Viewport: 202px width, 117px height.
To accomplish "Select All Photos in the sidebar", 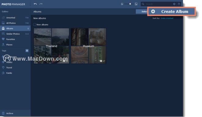I will [x=15, y=23].
